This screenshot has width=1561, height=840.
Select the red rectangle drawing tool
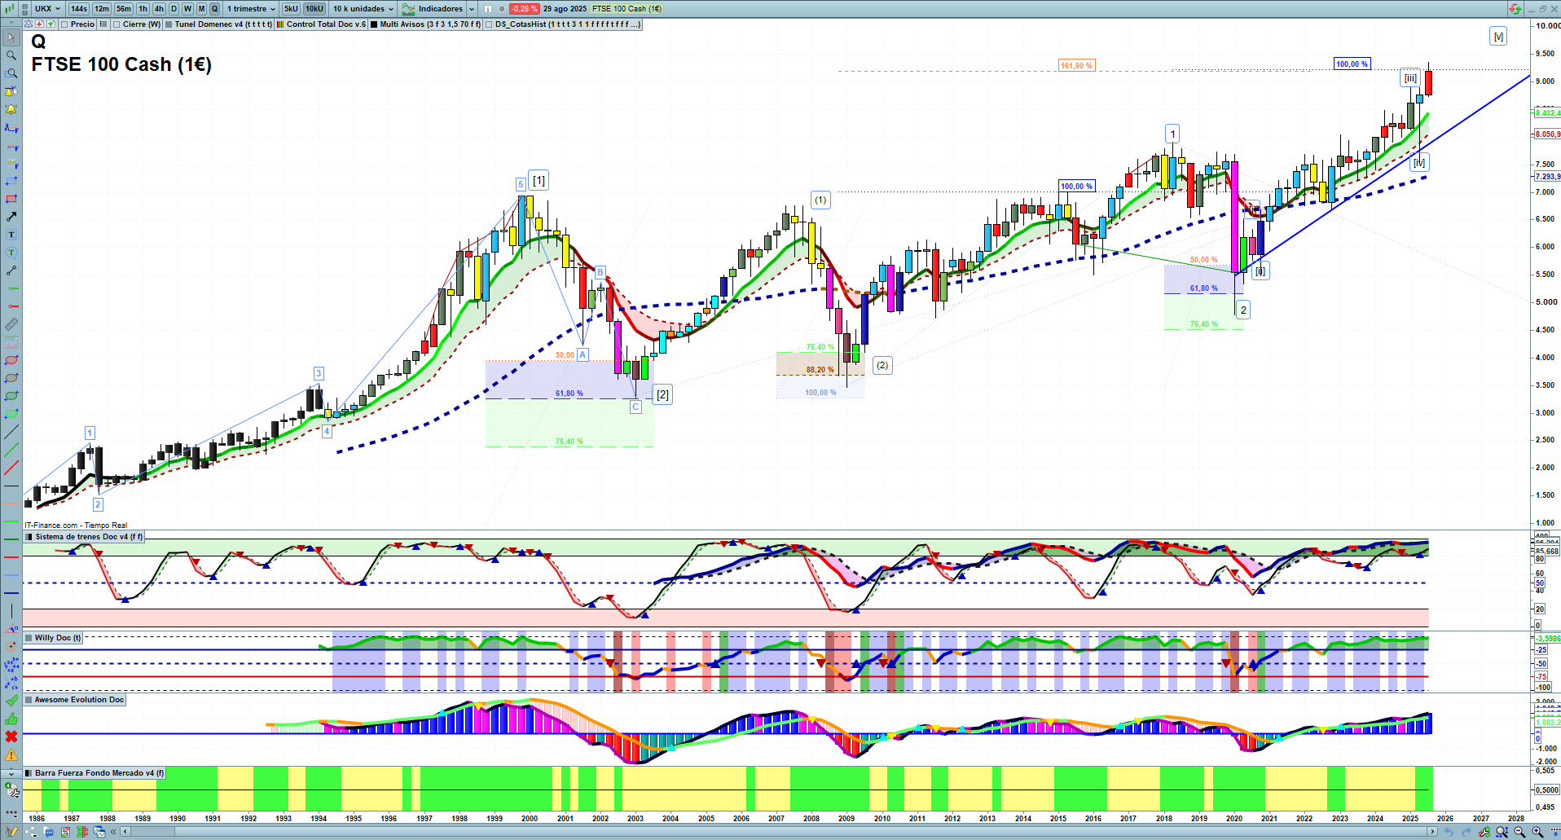(x=11, y=199)
